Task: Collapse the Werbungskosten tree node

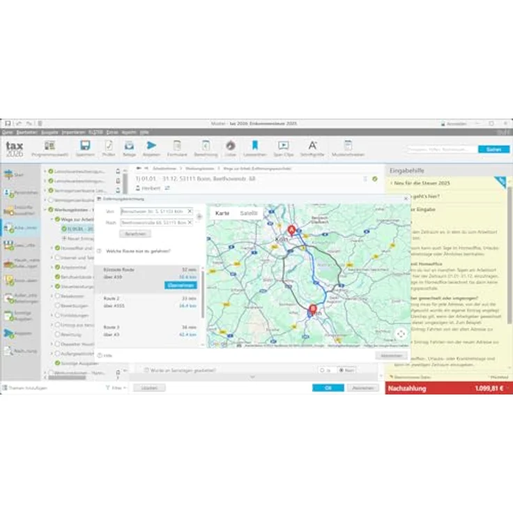Action: click(45, 209)
